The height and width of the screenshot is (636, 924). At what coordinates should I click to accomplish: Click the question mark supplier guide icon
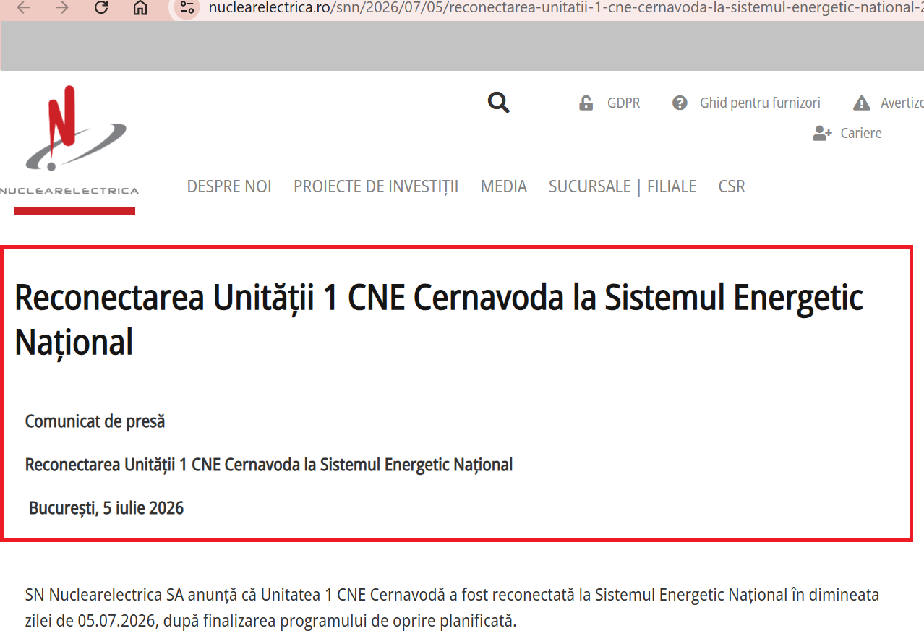click(x=680, y=103)
